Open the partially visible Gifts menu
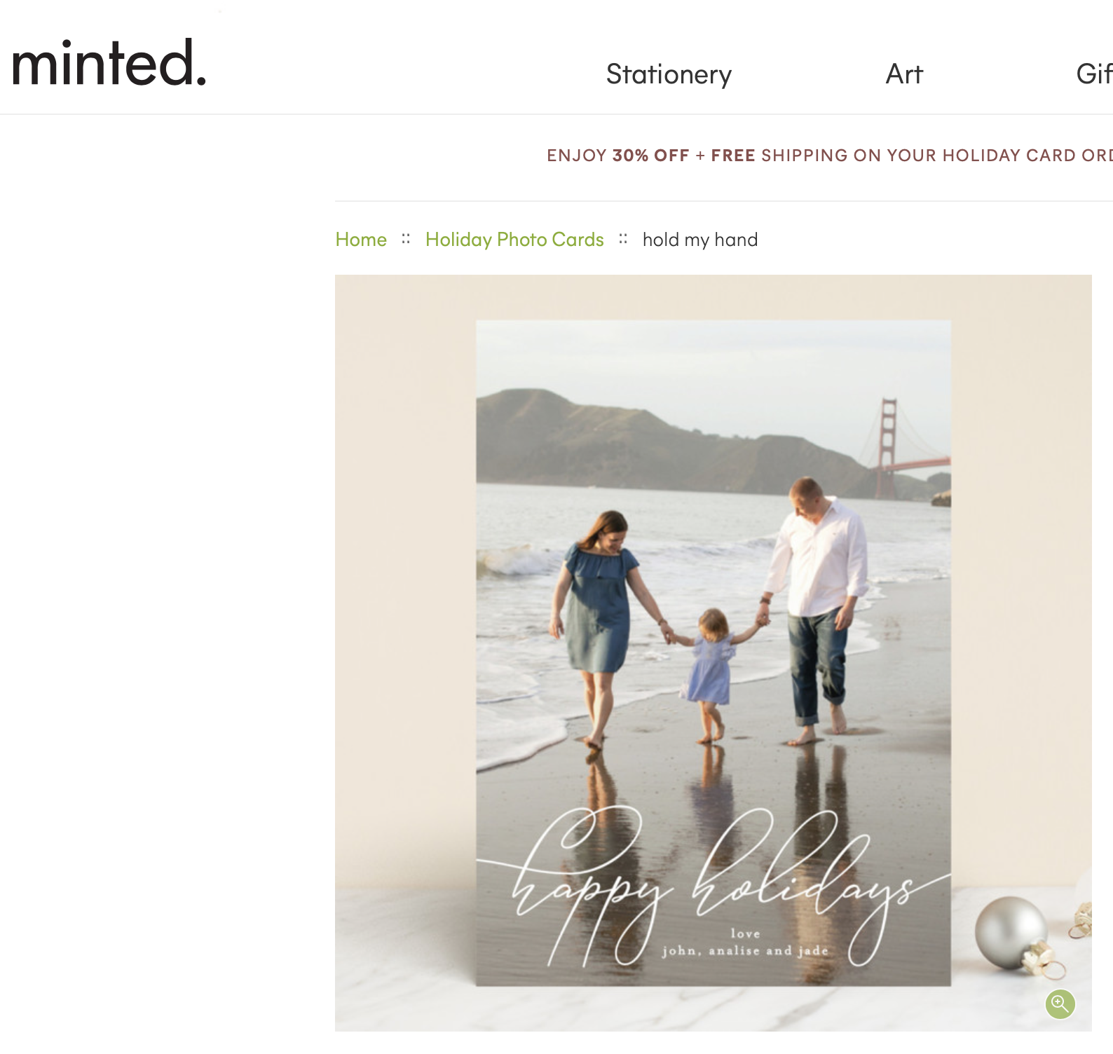 (x=1093, y=74)
